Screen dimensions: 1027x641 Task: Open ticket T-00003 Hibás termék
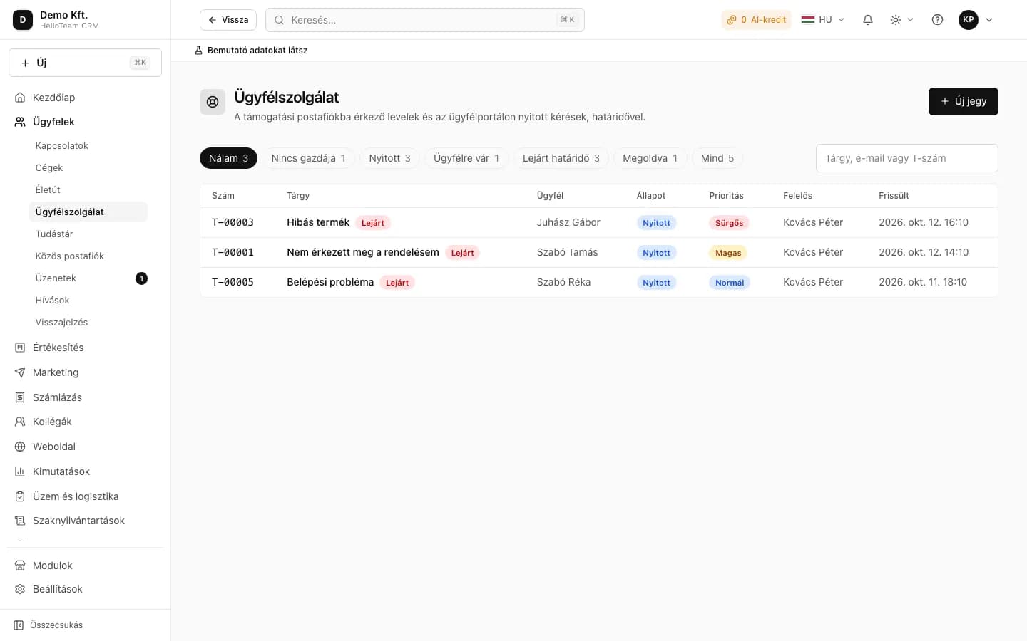click(598, 222)
